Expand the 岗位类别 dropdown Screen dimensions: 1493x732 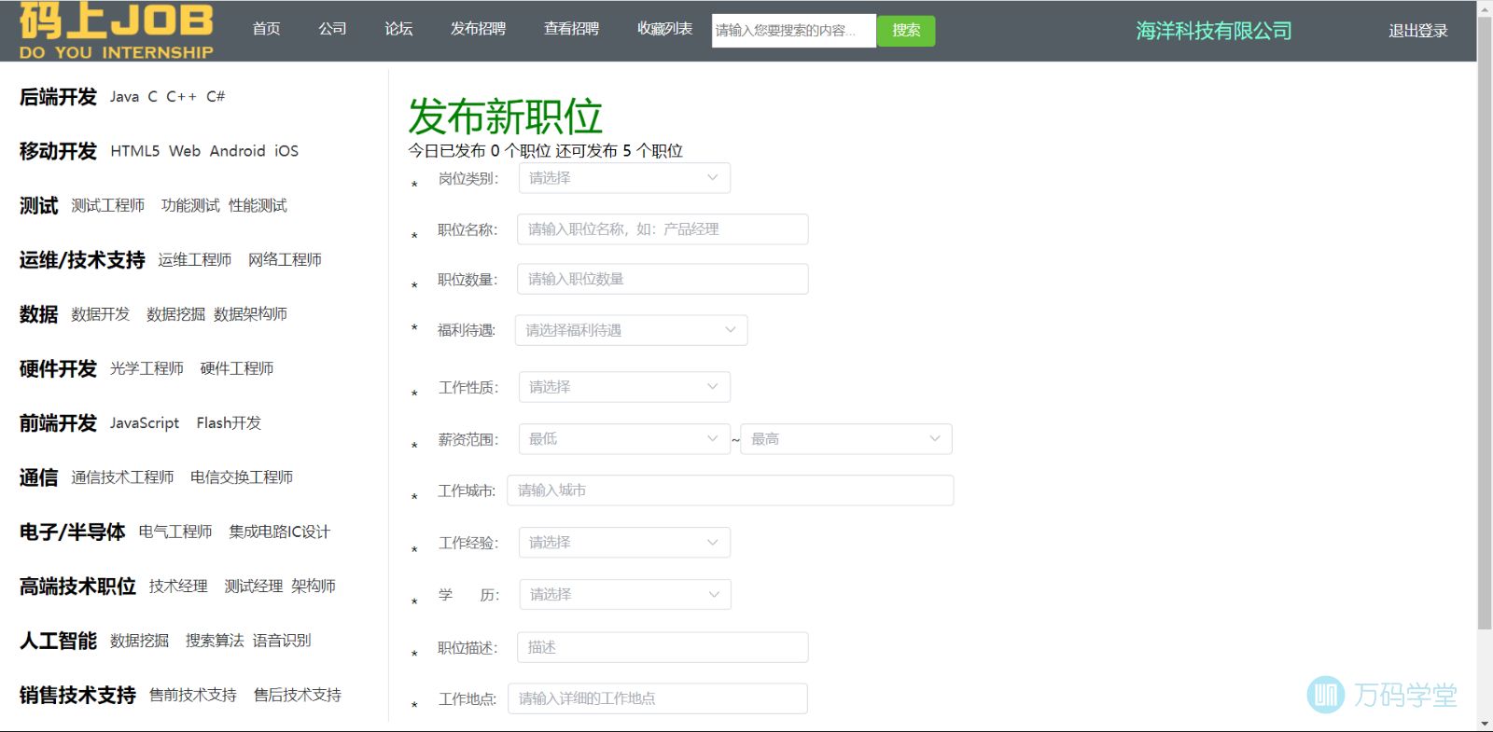coord(624,178)
